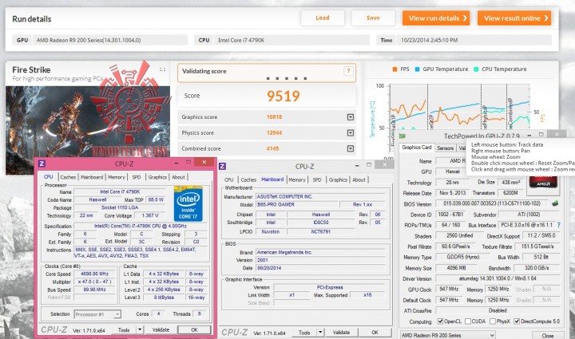Open Memory tab in pink CPU-Z window
The height and width of the screenshot is (339, 575).
tap(117, 177)
